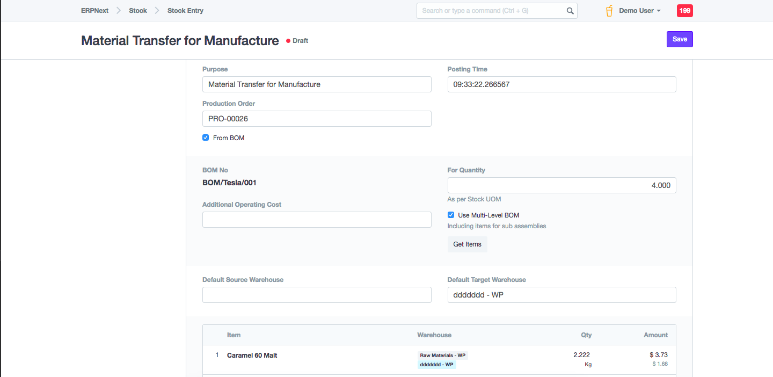This screenshot has height=377, width=773.
Task: Go to ERPNext home breadcrumb
Action: pyautogui.click(x=94, y=11)
